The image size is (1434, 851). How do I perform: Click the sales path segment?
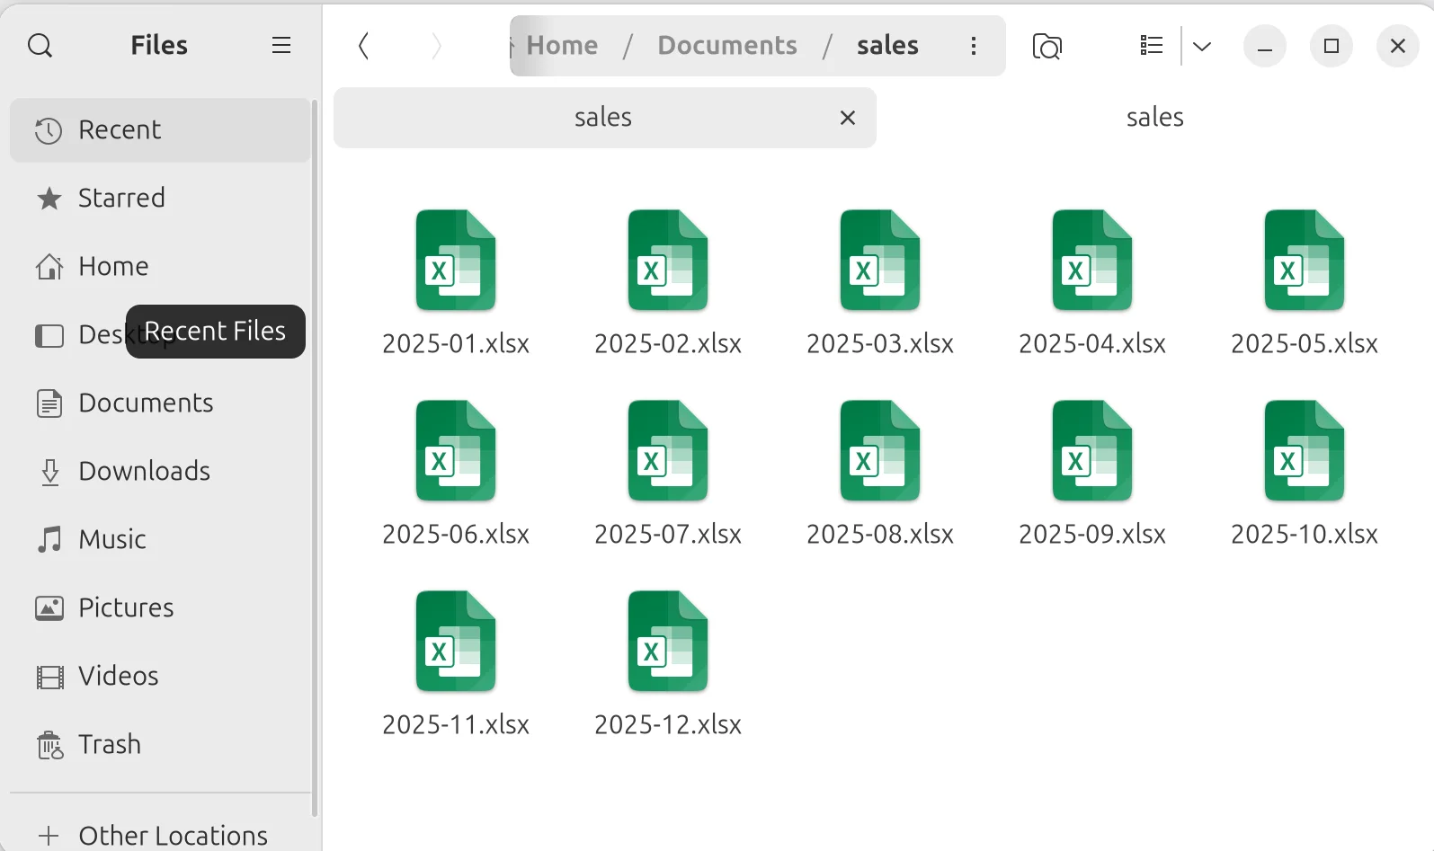(887, 46)
